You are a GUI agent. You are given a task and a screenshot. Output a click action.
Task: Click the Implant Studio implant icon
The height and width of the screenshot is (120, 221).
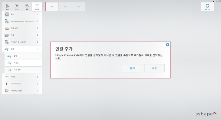[x=6, y=84]
